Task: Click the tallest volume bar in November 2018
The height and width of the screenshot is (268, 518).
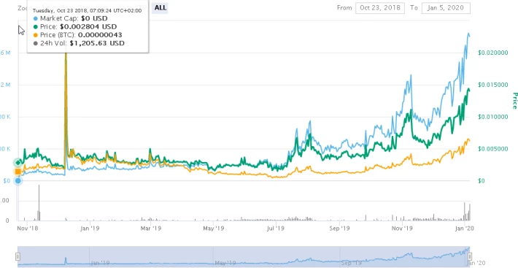Action: [x=39, y=202]
